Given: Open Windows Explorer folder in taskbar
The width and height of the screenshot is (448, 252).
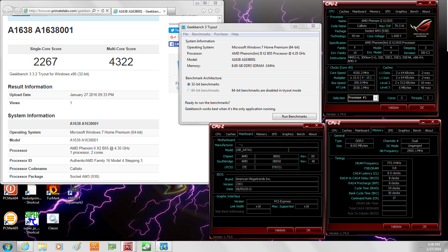Looking at the screenshot, I should tap(42, 247).
